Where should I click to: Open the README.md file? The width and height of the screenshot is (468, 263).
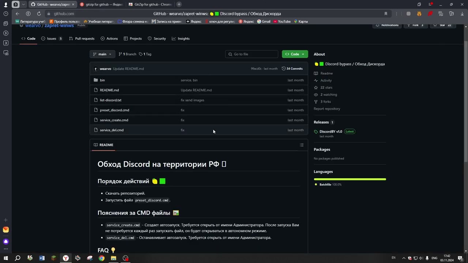[x=109, y=90]
